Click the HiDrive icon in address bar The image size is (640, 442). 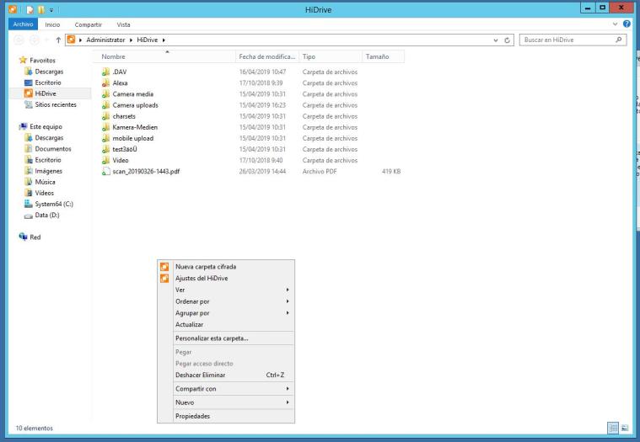pos(71,40)
